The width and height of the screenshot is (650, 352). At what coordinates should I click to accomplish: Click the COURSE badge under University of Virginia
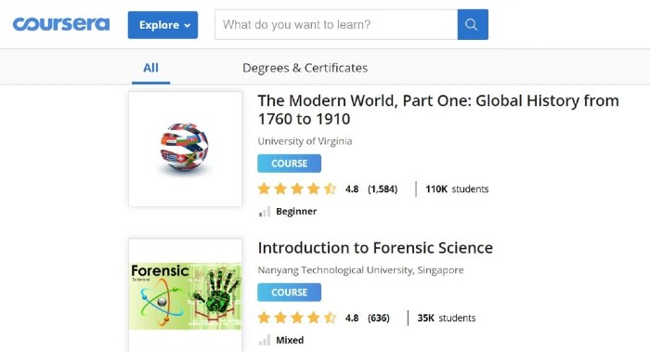point(289,163)
